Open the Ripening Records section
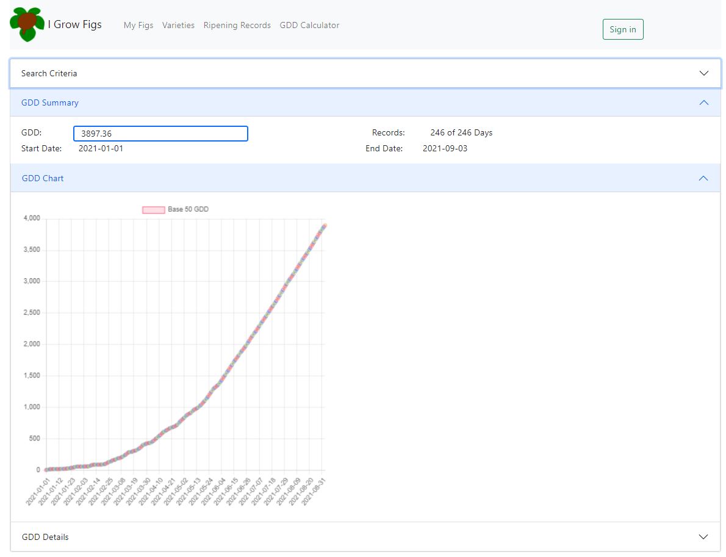 tap(237, 25)
